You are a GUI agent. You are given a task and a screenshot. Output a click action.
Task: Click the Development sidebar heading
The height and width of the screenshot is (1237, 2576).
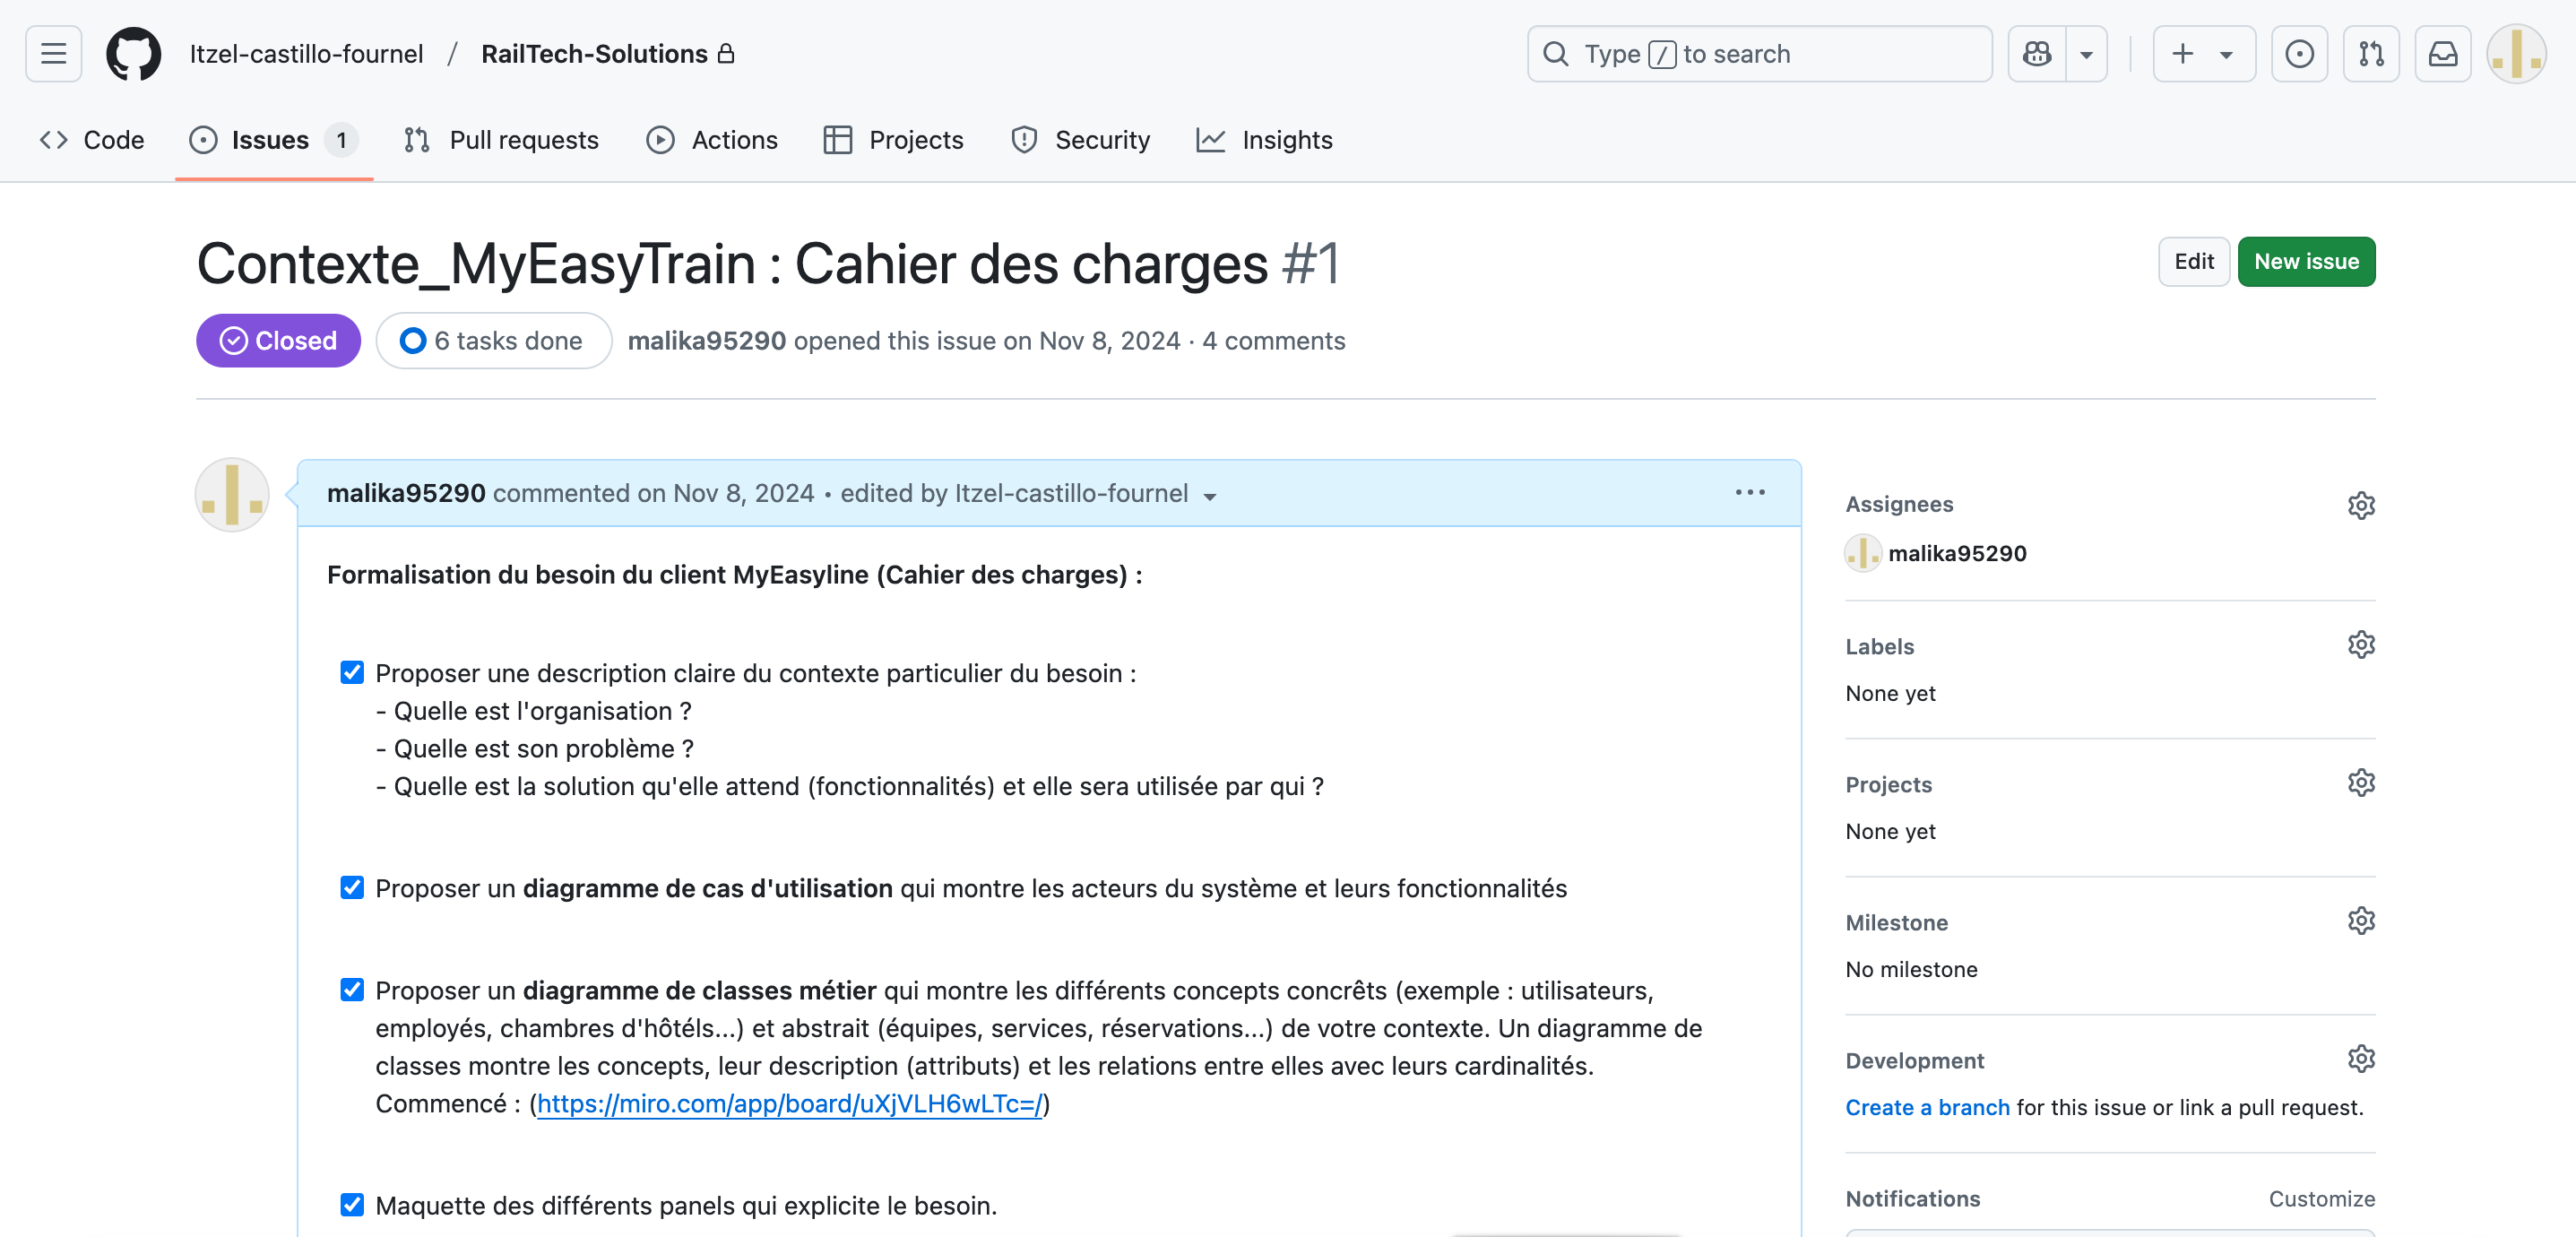point(1915,1061)
